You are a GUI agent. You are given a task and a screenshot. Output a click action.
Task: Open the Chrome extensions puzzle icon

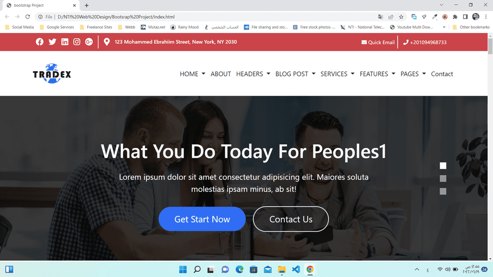[455, 17]
